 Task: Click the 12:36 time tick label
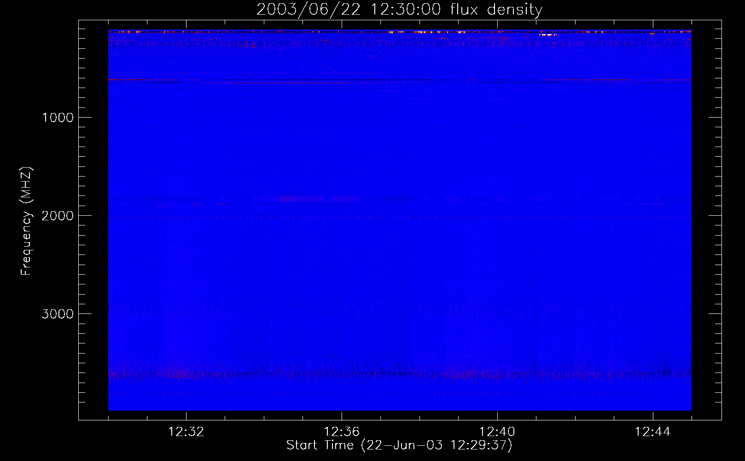342,432
